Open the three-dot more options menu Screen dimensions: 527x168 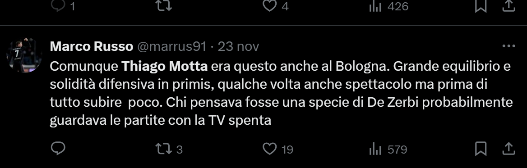coord(509,46)
